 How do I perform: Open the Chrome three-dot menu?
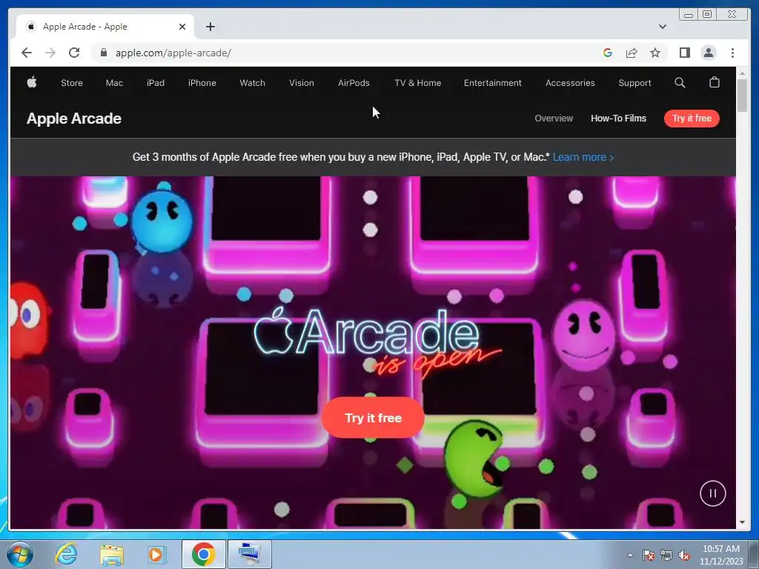pos(732,53)
